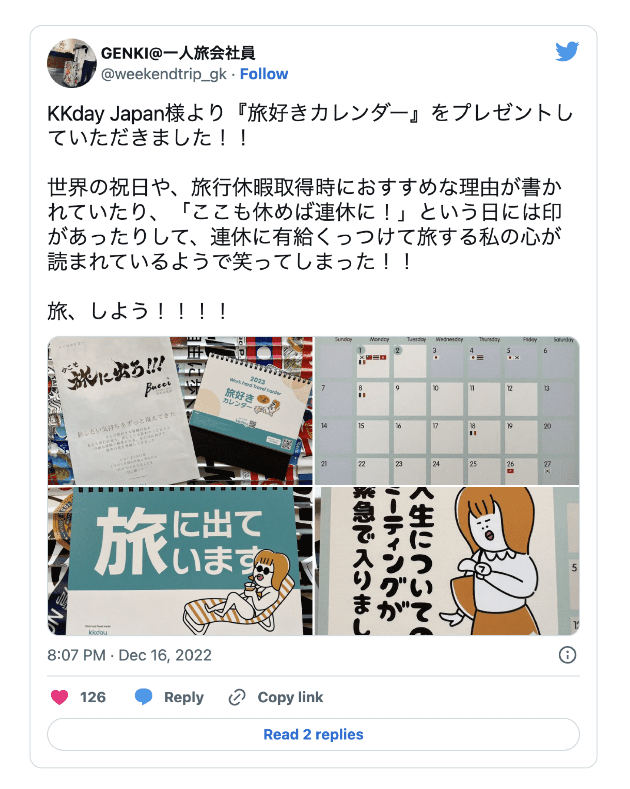Open the GENKI@一人旅会社員 display name
Screen dimensions: 630x789
pos(178,53)
